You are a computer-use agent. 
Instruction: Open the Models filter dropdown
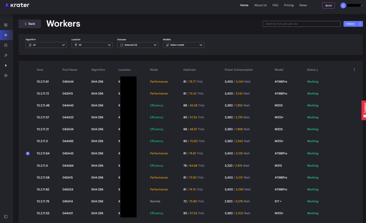click(184, 45)
